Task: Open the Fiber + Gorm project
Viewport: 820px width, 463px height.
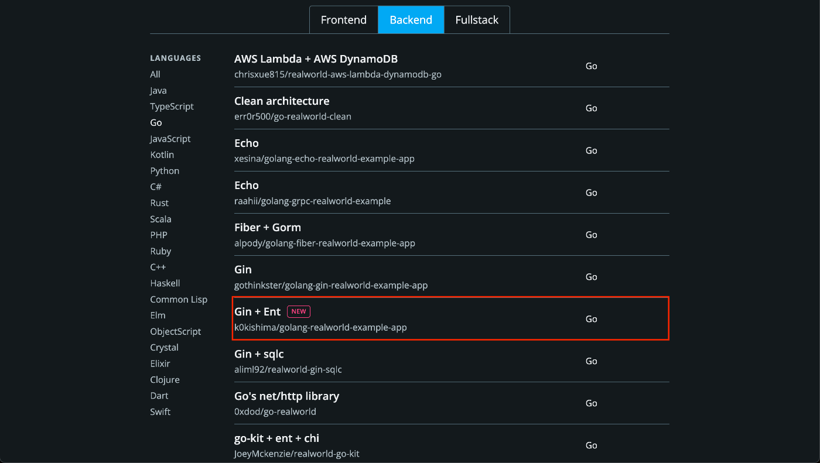Action: point(268,228)
